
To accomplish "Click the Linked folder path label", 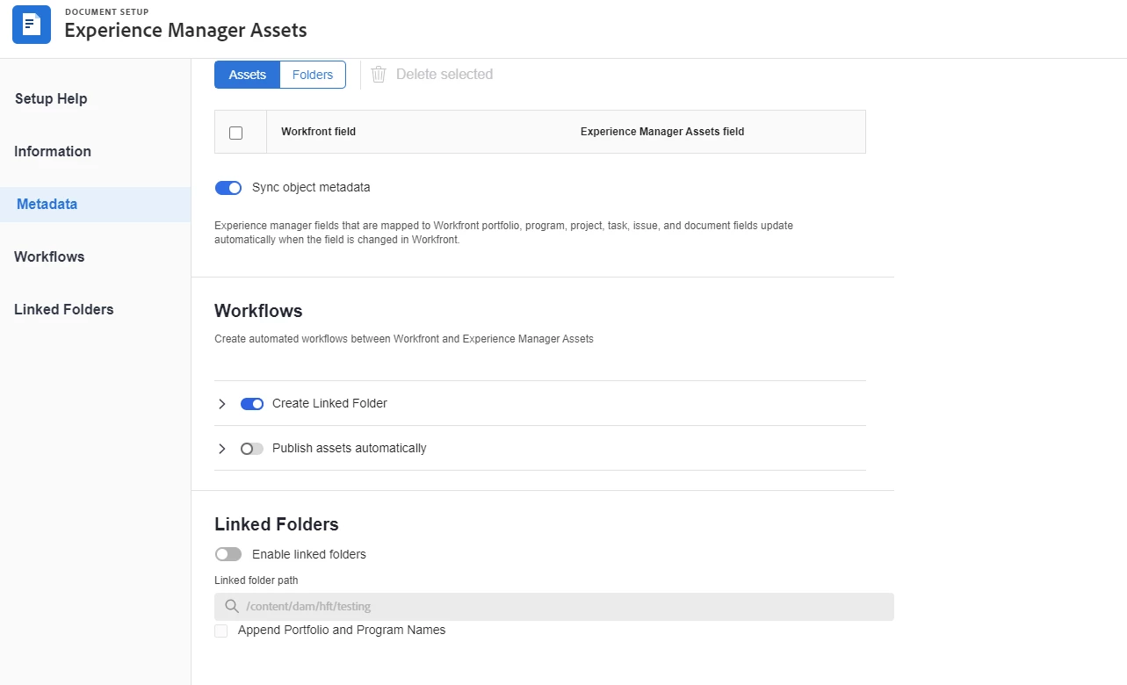I will click(x=256, y=580).
